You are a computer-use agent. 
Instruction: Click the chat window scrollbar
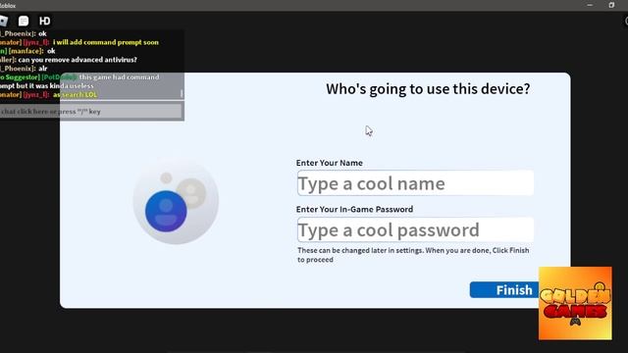[x=182, y=94]
